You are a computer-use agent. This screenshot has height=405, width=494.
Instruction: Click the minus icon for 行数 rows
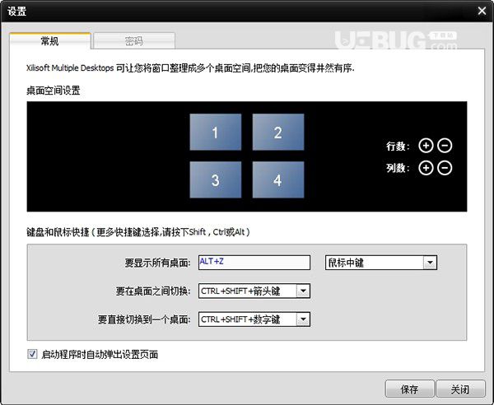pyautogui.click(x=445, y=146)
